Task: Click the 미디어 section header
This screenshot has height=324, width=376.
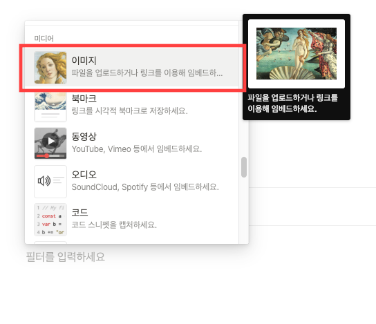Action: [44, 39]
